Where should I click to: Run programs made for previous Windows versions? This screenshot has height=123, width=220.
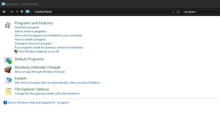point(49,48)
